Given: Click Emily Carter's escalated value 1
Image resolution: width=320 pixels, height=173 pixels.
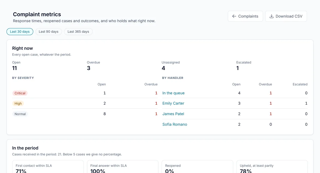Looking at the screenshot, I should coord(306,104).
